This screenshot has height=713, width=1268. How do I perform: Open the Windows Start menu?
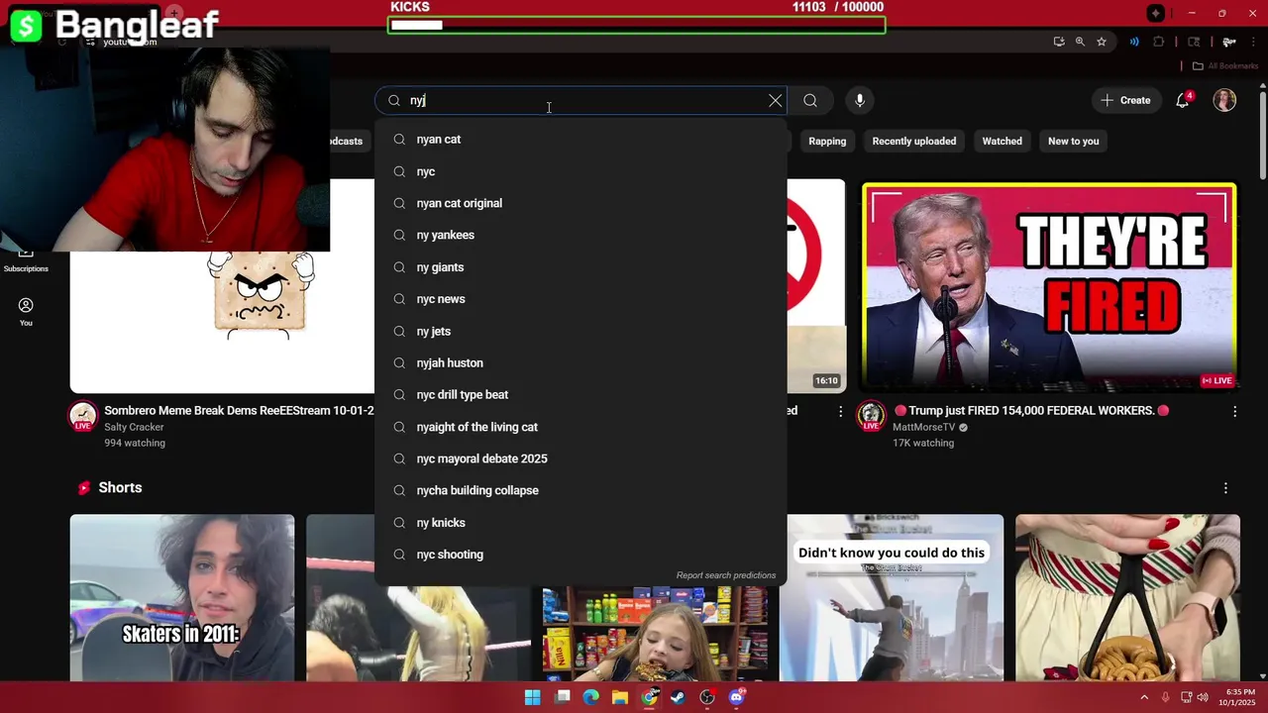point(532,697)
